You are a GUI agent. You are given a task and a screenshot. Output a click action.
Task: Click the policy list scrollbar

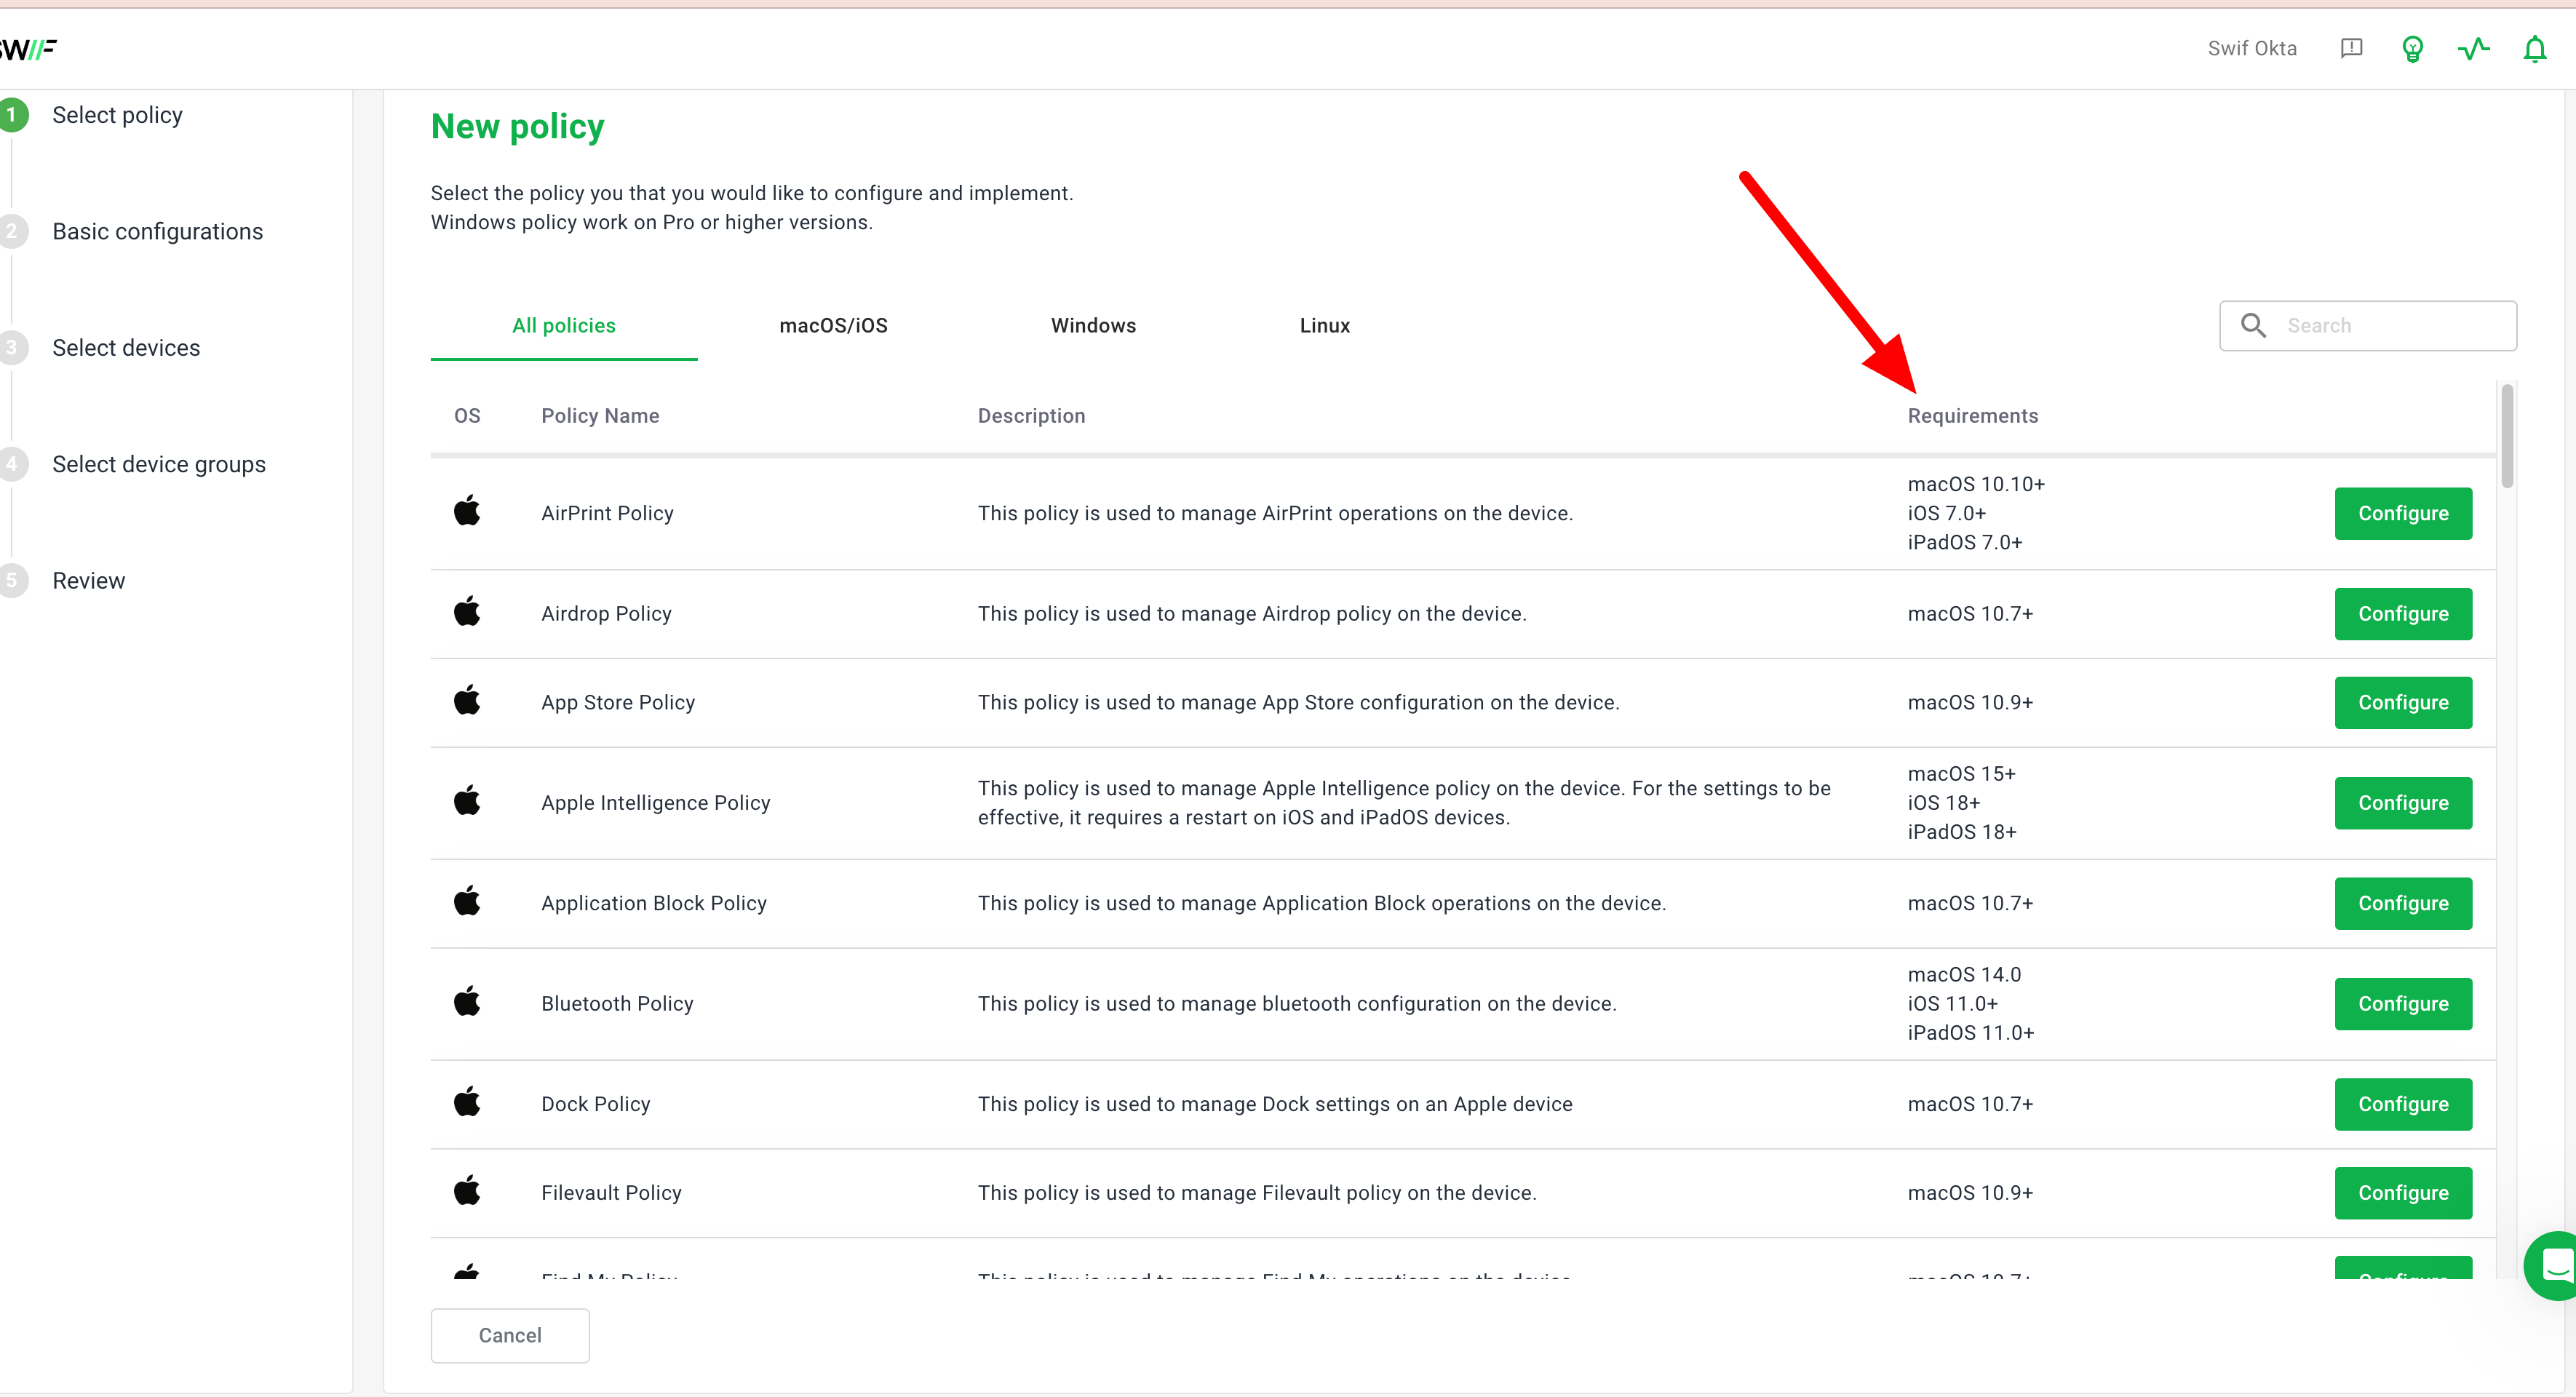(2506, 437)
